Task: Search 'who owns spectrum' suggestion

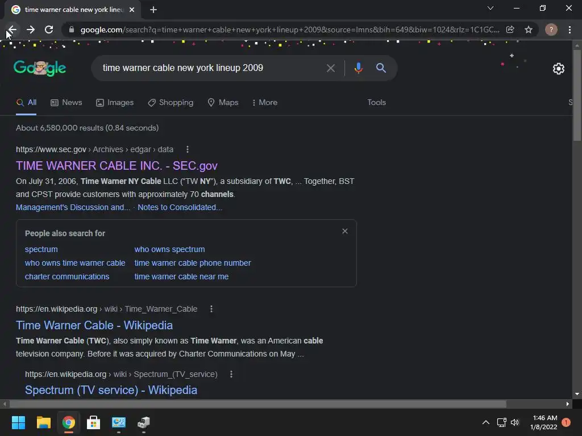Action: click(x=169, y=250)
